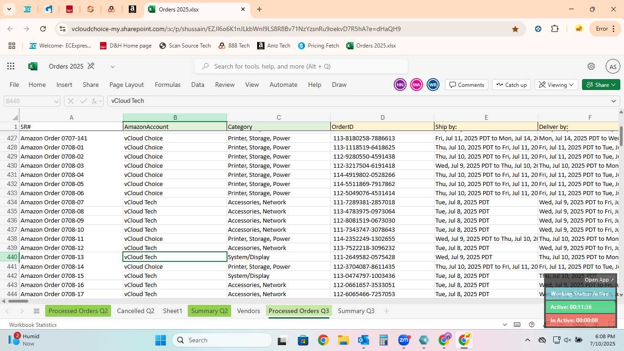The height and width of the screenshot is (351, 624).
Task: Open the all sheets list icon
Action: click(37, 311)
